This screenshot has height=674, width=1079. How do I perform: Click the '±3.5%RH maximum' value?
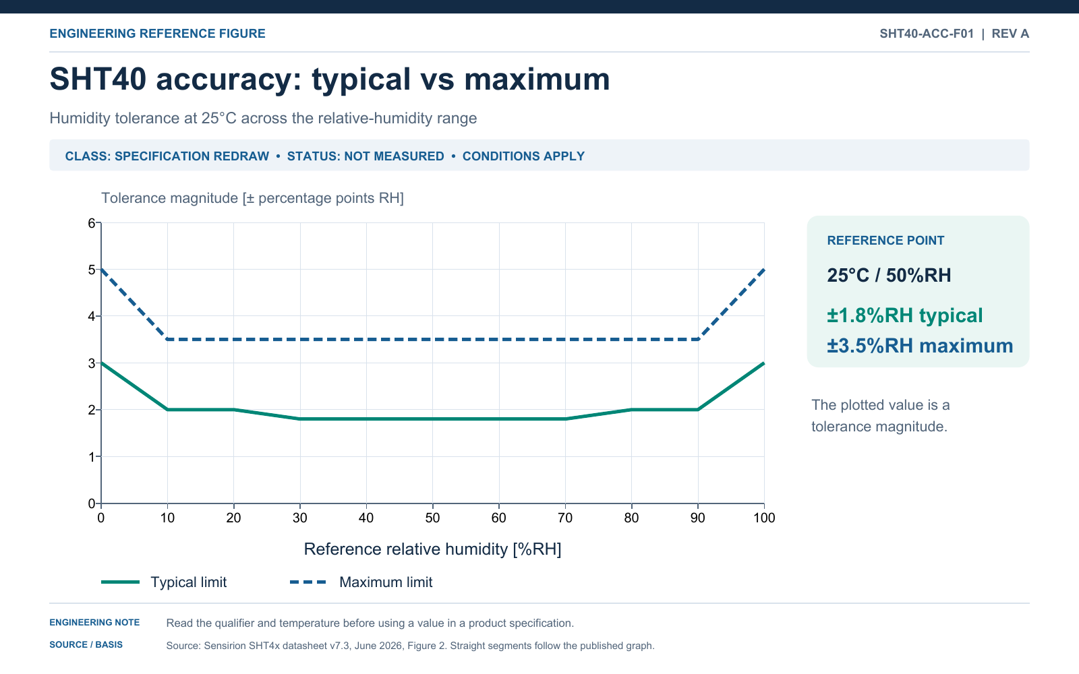click(920, 346)
